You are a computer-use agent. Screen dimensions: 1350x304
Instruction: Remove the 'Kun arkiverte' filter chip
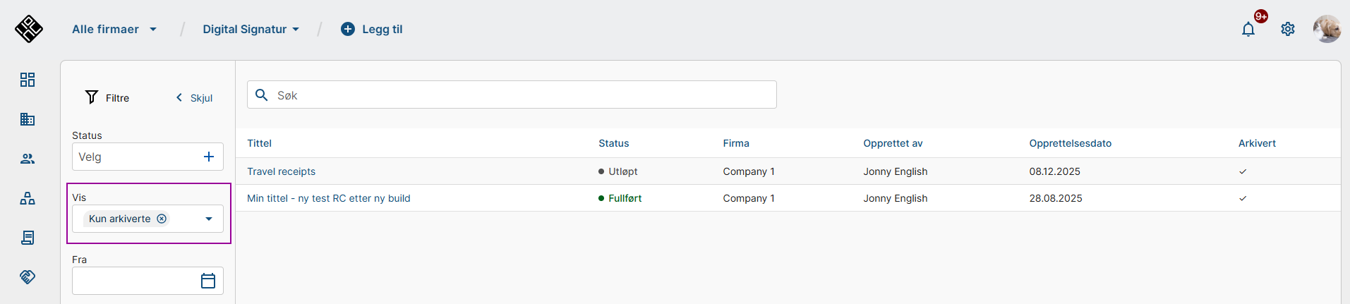click(x=162, y=219)
